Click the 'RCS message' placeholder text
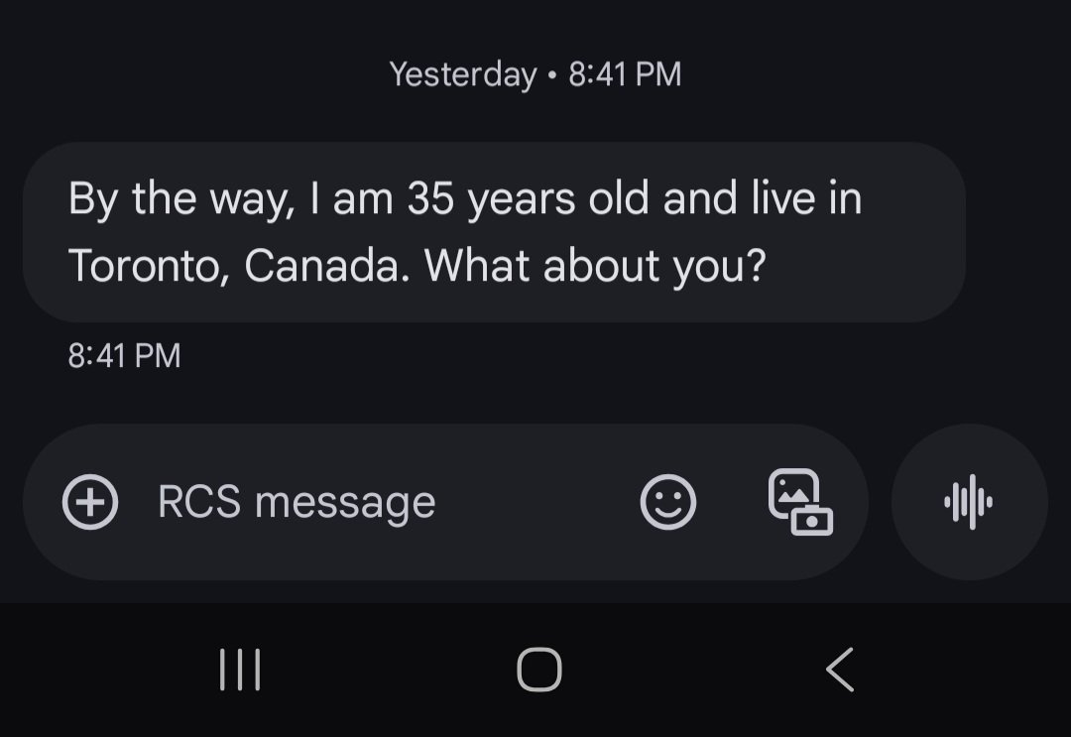The image size is (1071, 737). (x=297, y=502)
